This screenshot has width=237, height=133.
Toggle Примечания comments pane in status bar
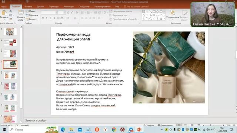point(165,125)
